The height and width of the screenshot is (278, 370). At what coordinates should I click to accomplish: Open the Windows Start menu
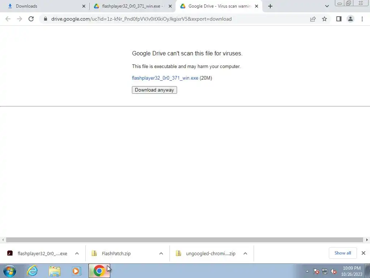(x=10, y=271)
